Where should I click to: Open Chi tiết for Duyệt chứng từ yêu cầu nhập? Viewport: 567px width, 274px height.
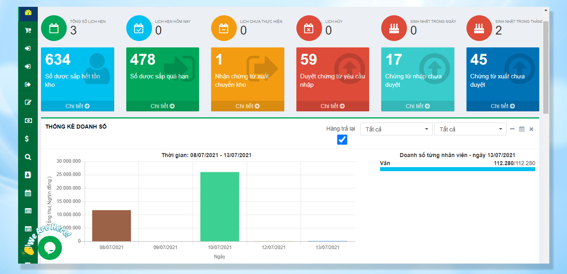(x=333, y=106)
